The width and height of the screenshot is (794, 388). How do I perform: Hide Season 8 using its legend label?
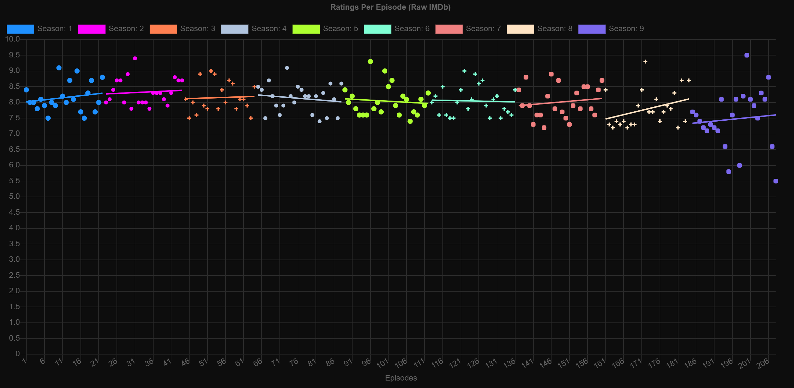554,29
